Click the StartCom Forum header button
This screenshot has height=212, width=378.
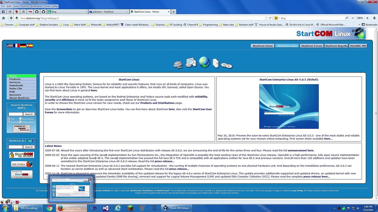(312, 46)
